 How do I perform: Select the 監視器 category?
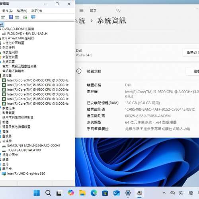click(x=7, y=136)
